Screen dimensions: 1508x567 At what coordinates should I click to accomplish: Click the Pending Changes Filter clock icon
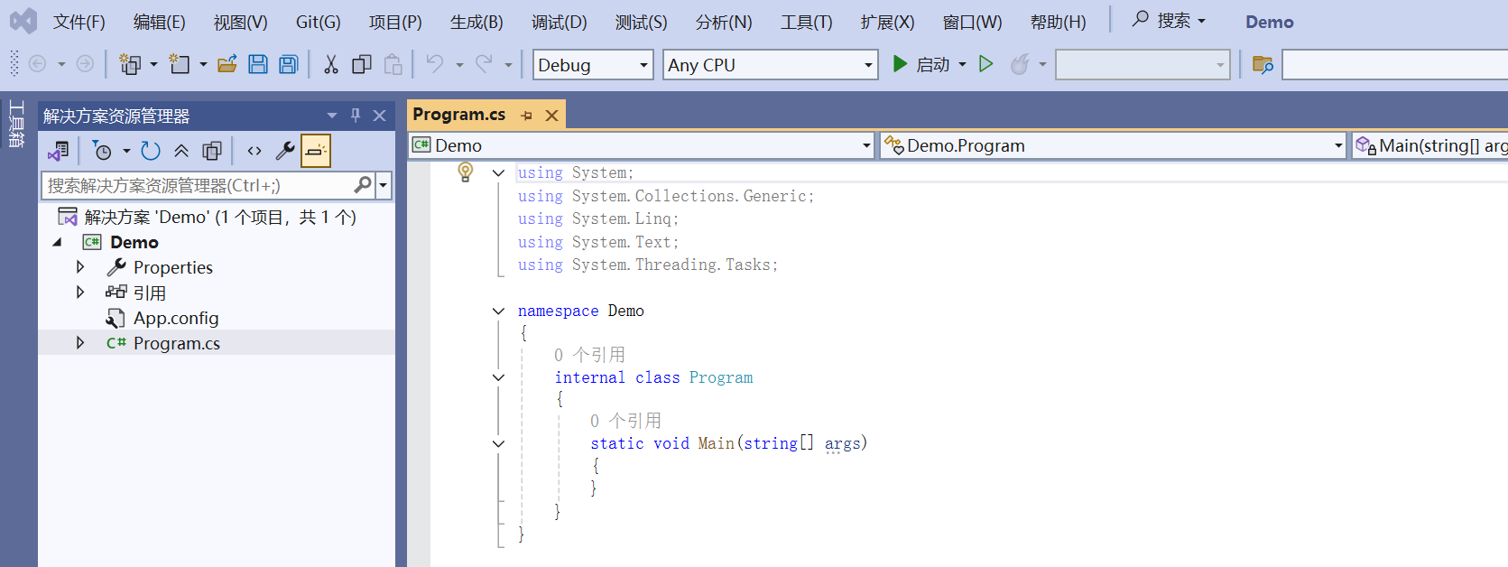102,151
